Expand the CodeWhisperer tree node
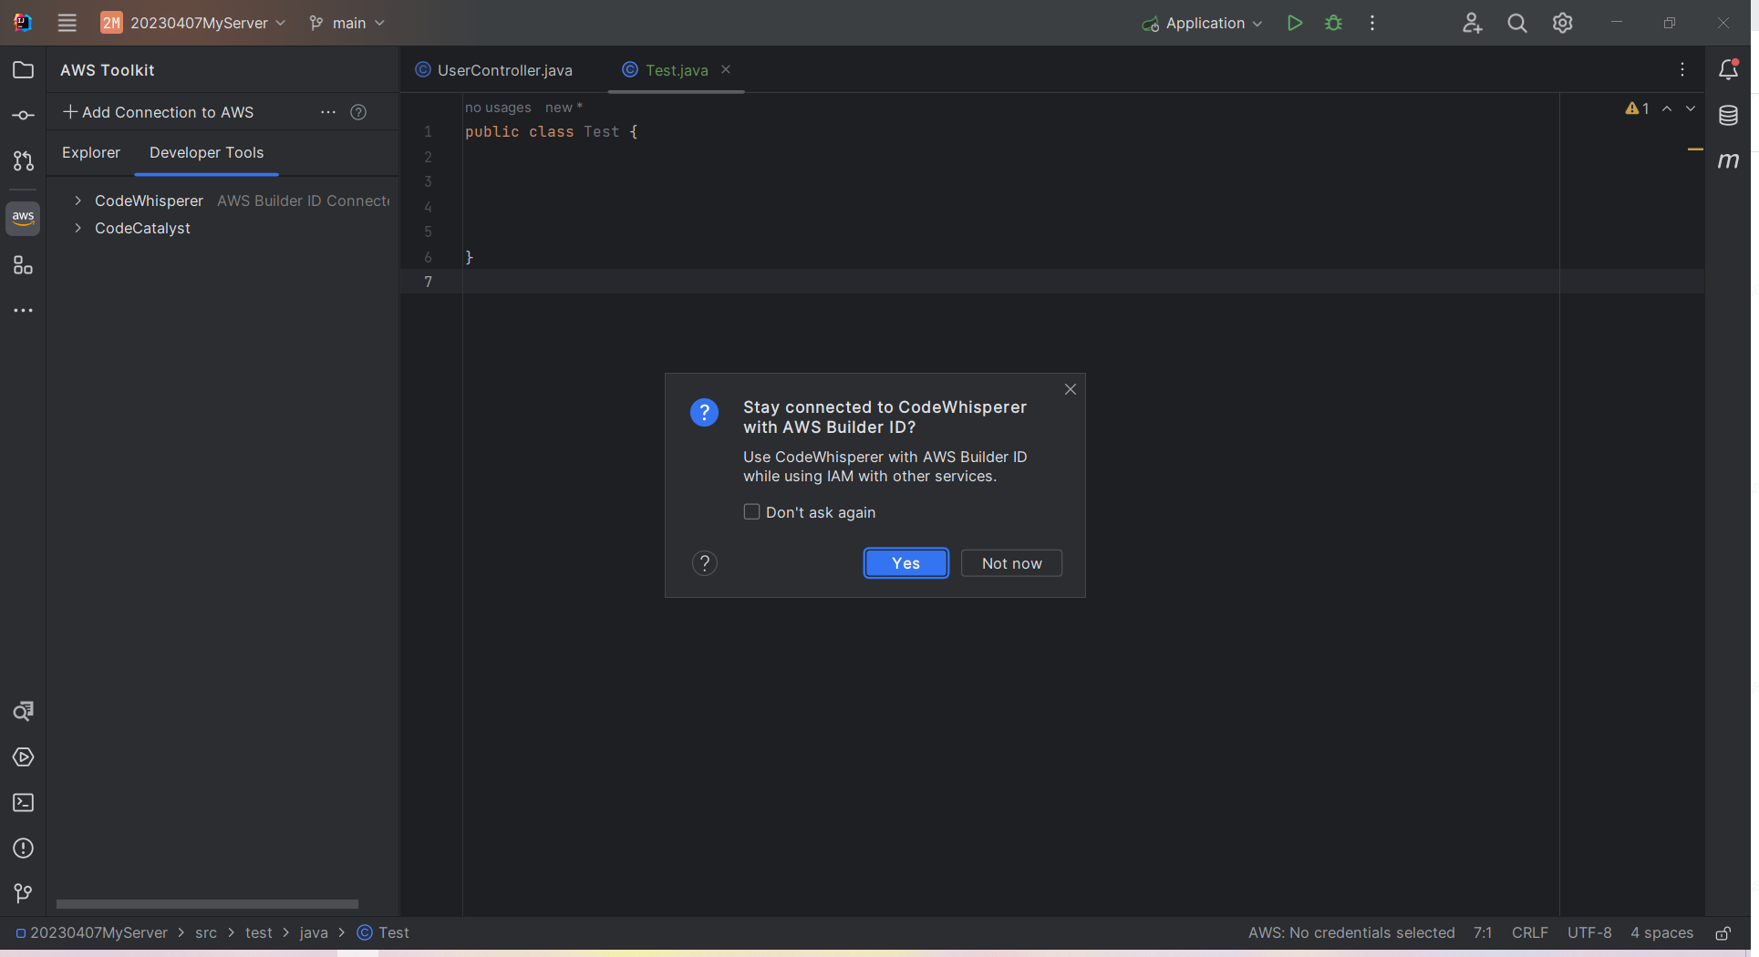Image resolution: width=1759 pixels, height=957 pixels. [x=78, y=201]
